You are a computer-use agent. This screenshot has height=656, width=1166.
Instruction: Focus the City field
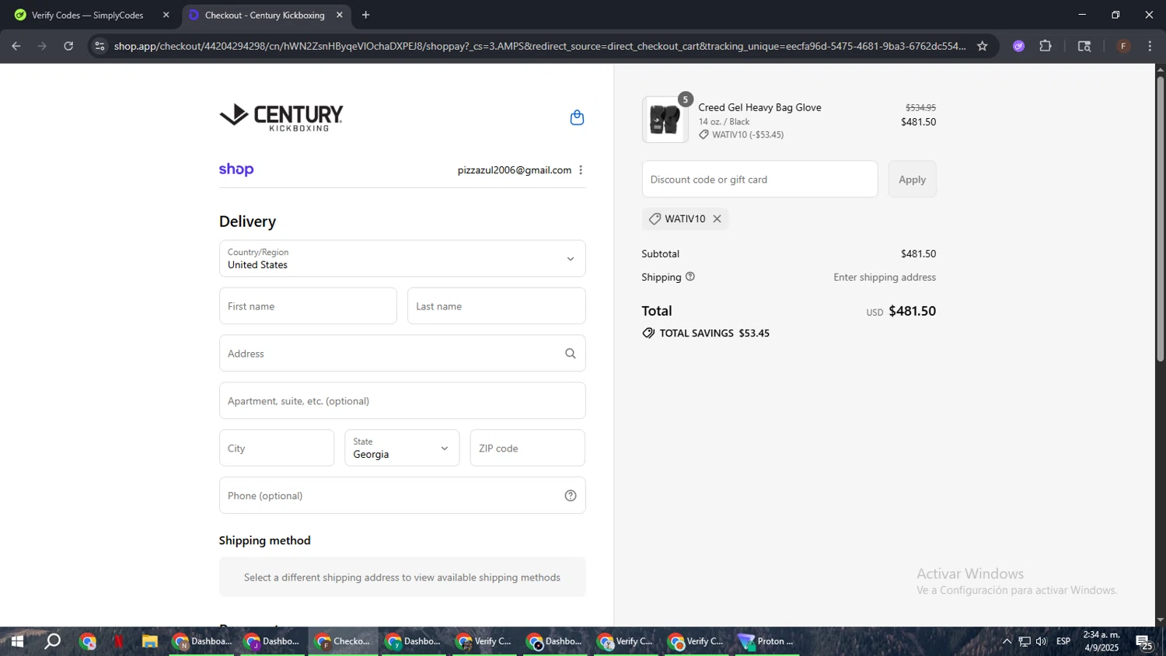coord(277,448)
